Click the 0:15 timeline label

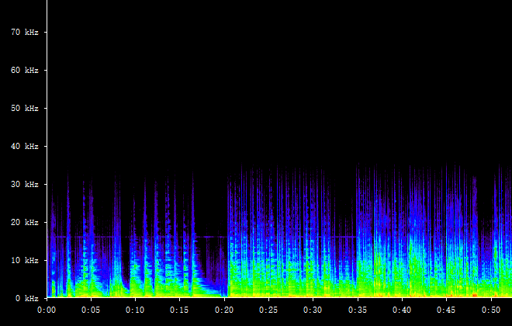pyautogui.click(x=179, y=310)
